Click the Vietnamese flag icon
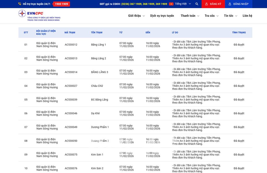The image size is (267, 173). pos(171,4)
